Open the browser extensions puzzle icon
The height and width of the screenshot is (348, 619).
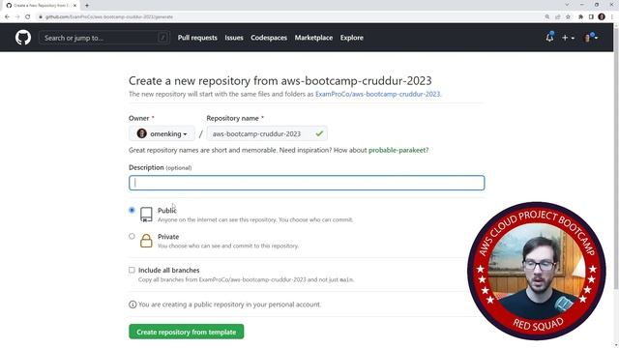580,17
